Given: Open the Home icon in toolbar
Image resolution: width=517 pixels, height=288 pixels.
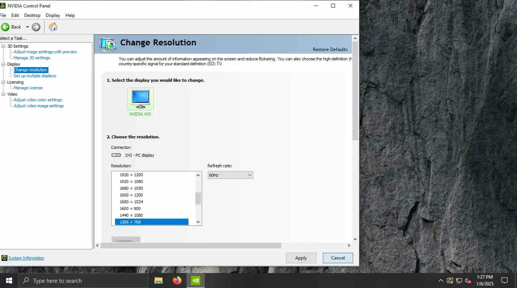Looking at the screenshot, I should (x=53, y=27).
